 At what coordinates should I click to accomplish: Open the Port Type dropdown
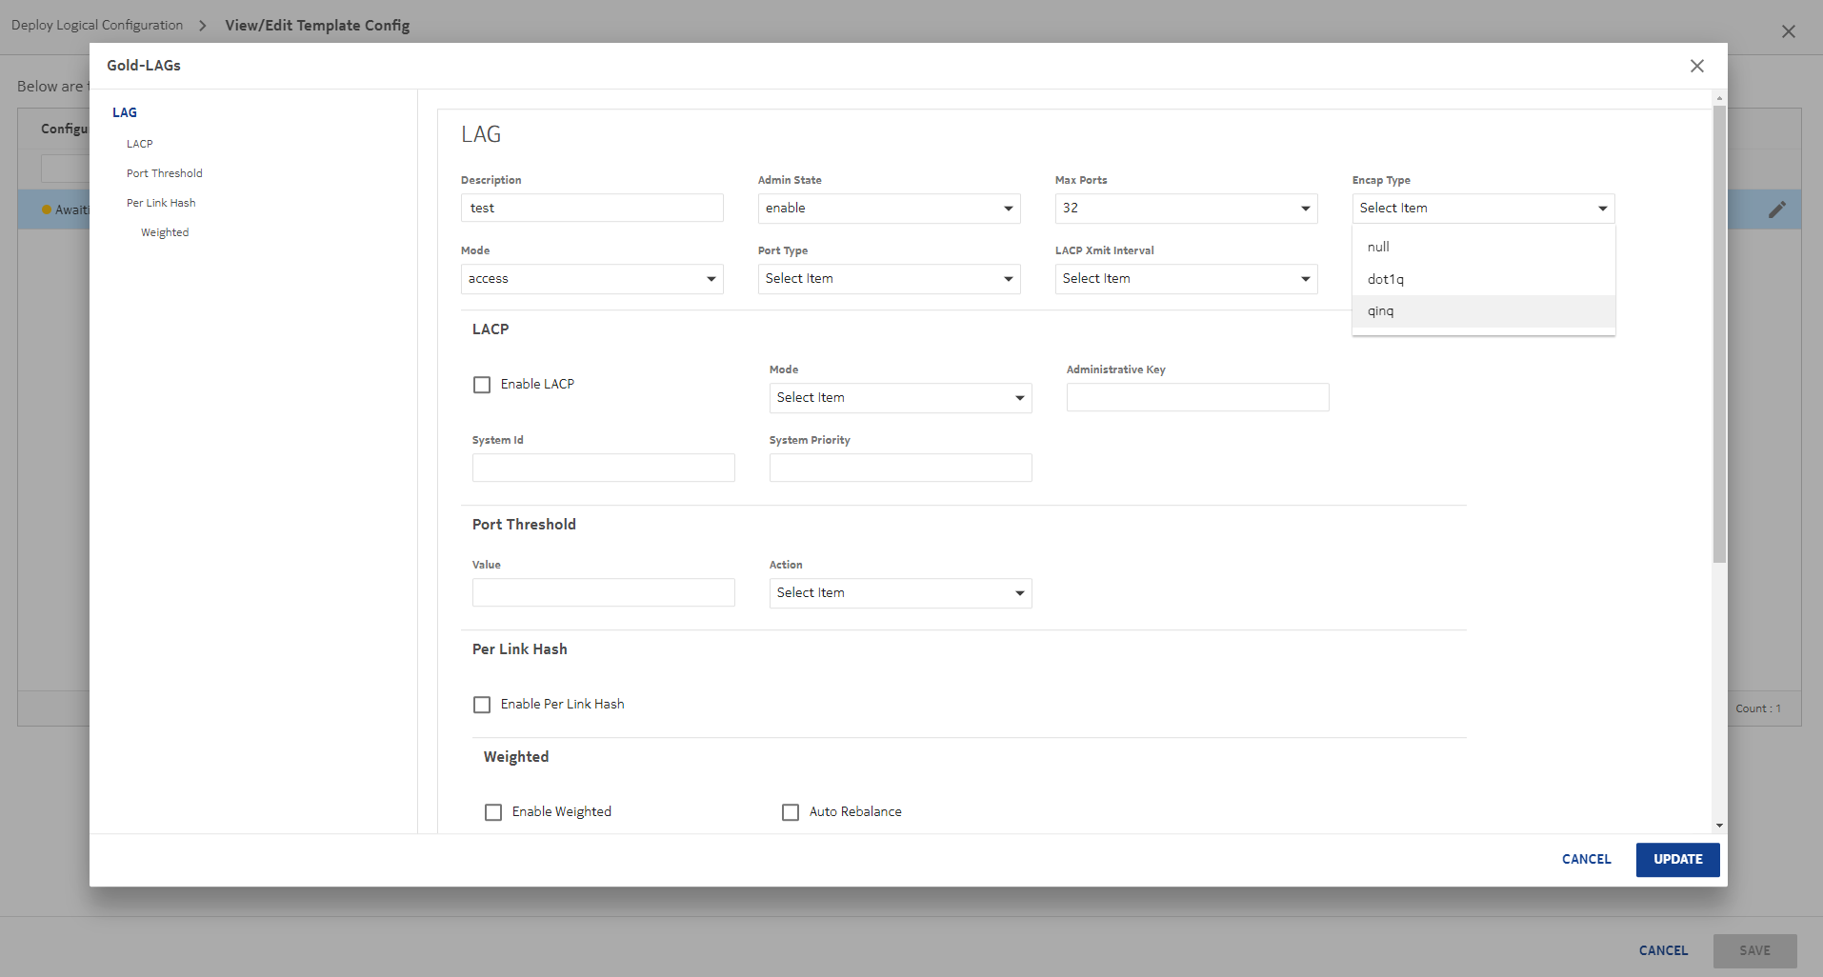(x=889, y=279)
